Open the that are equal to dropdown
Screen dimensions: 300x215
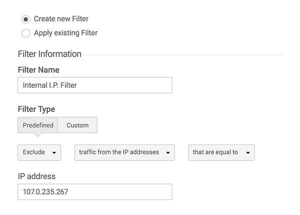click(x=221, y=152)
